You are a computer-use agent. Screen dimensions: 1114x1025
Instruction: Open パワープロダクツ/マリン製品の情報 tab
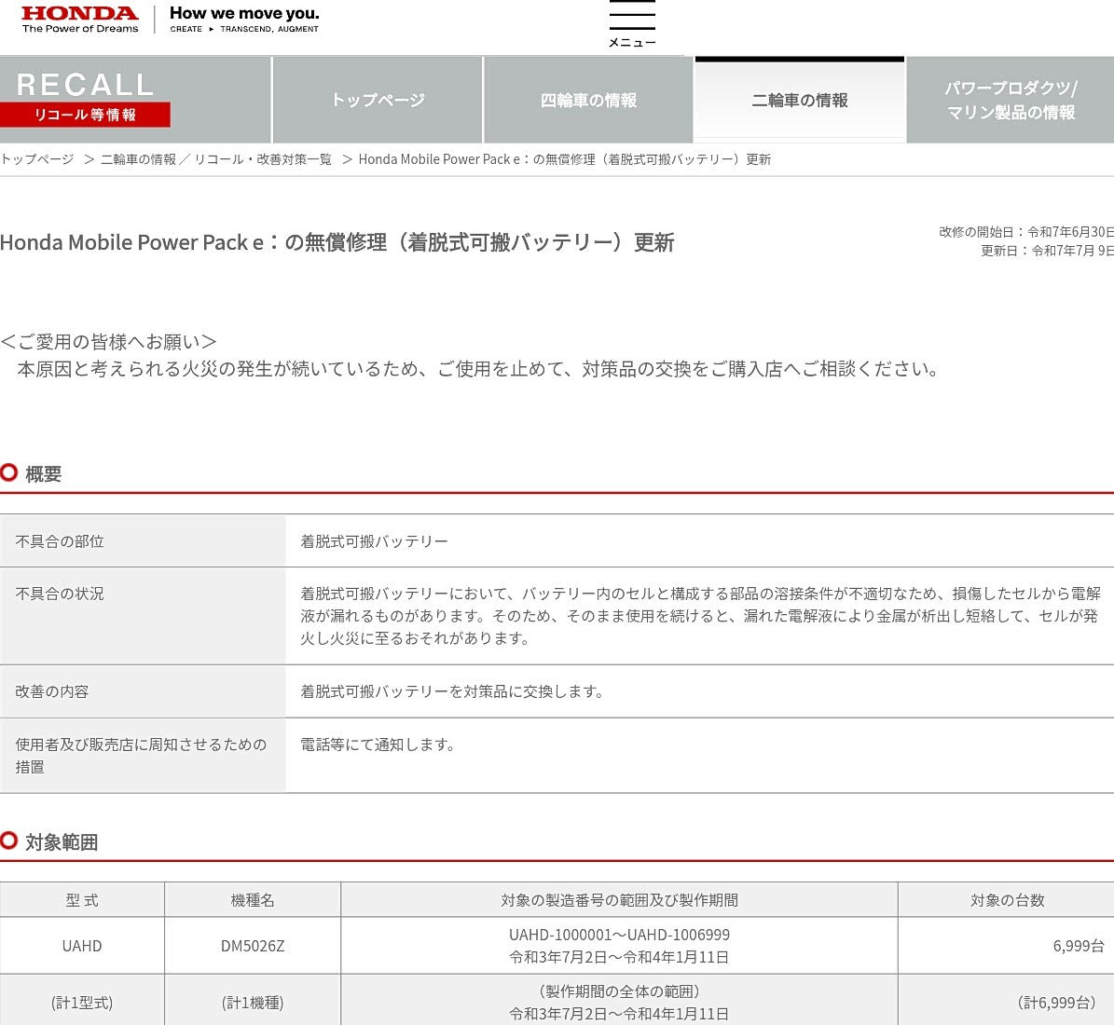point(1011,100)
